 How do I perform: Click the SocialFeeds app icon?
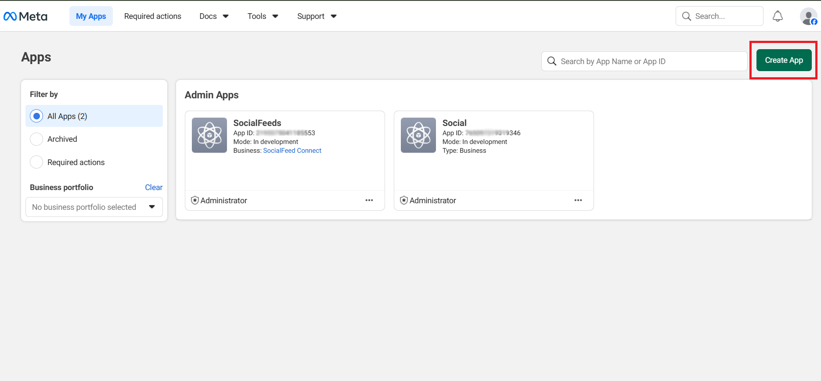coord(209,135)
